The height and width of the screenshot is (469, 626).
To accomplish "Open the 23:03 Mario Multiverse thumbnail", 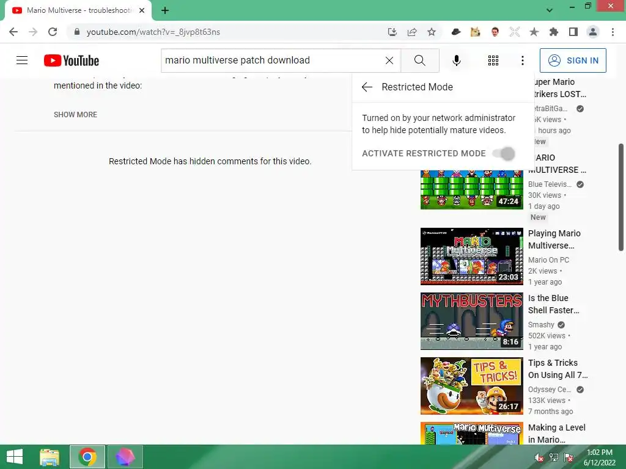I will point(471,256).
